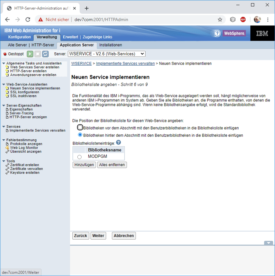Select the MODPGM library radio button

tap(79, 157)
